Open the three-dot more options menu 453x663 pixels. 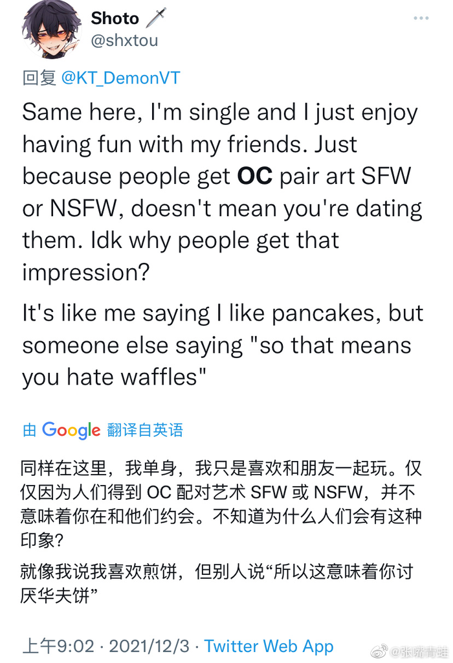[x=421, y=18]
